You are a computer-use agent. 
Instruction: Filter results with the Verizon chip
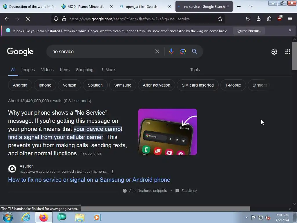click(70, 85)
